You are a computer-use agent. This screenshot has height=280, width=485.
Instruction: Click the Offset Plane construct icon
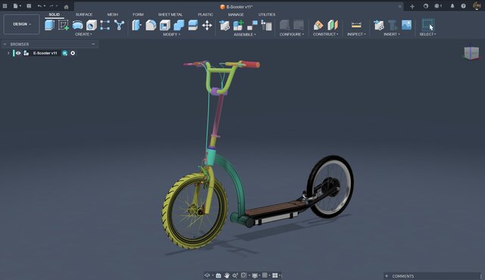(318, 25)
